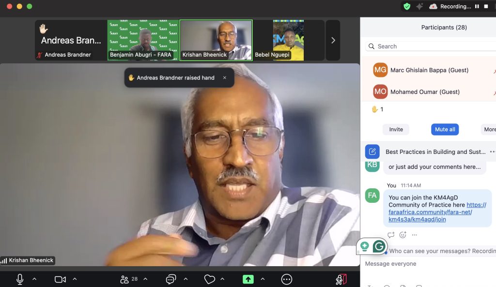Click the green encryption shield icon
This screenshot has height=287, width=496.
click(407, 6)
